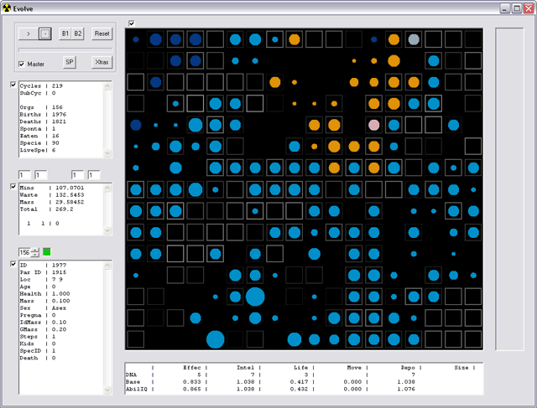Click the B2 button

coord(78,34)
